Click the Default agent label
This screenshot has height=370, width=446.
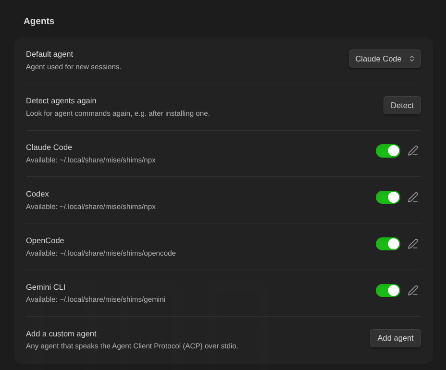(50, 54)
